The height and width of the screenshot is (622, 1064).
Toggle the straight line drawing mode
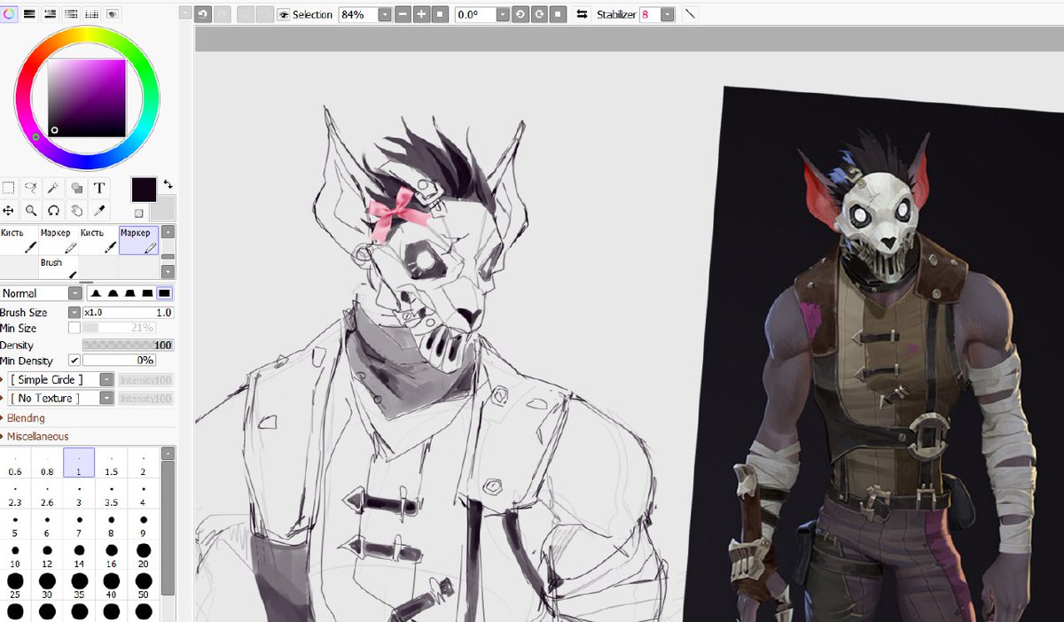pyautogui.click(x=690, y=14)
